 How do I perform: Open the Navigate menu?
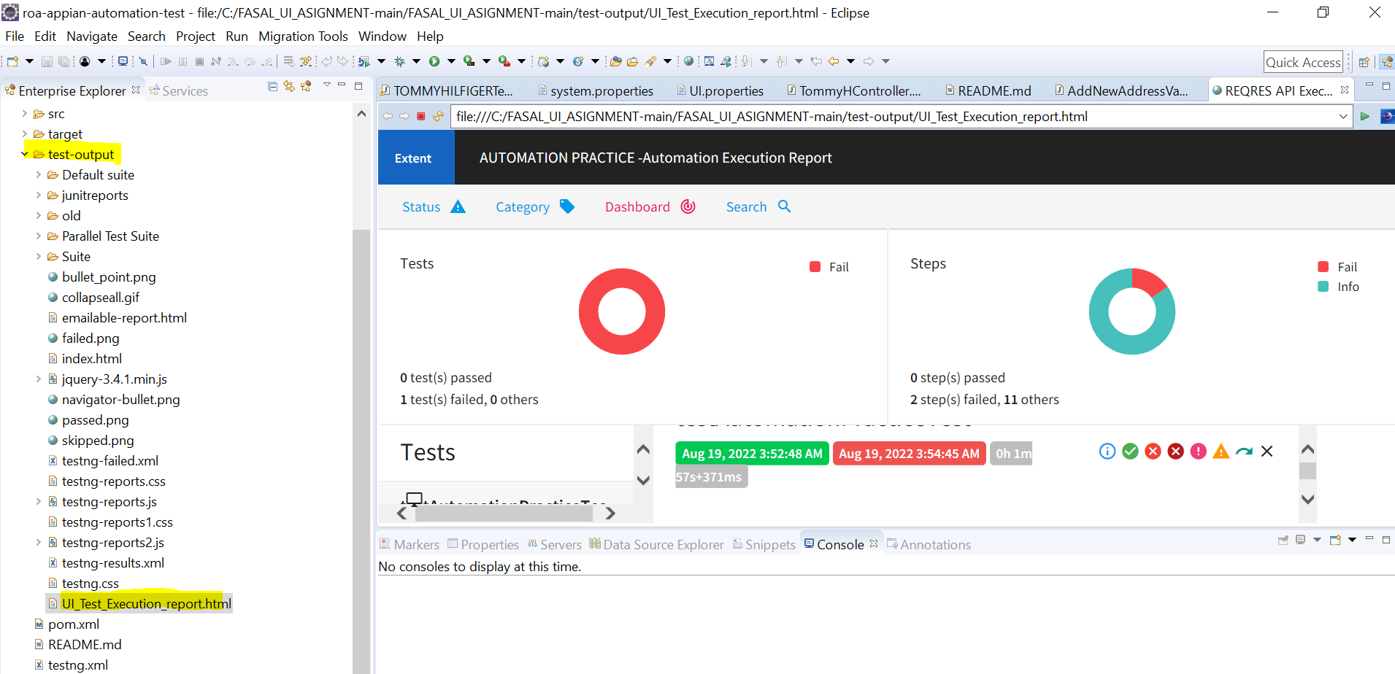(92, 36)
